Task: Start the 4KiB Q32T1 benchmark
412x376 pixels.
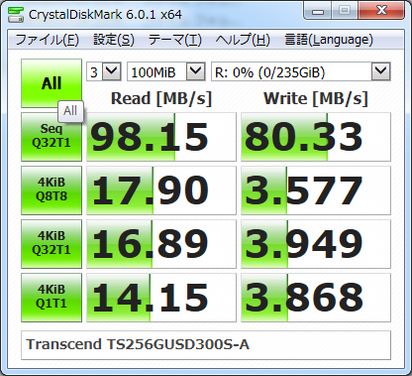Action: click(x=51, y=244)
